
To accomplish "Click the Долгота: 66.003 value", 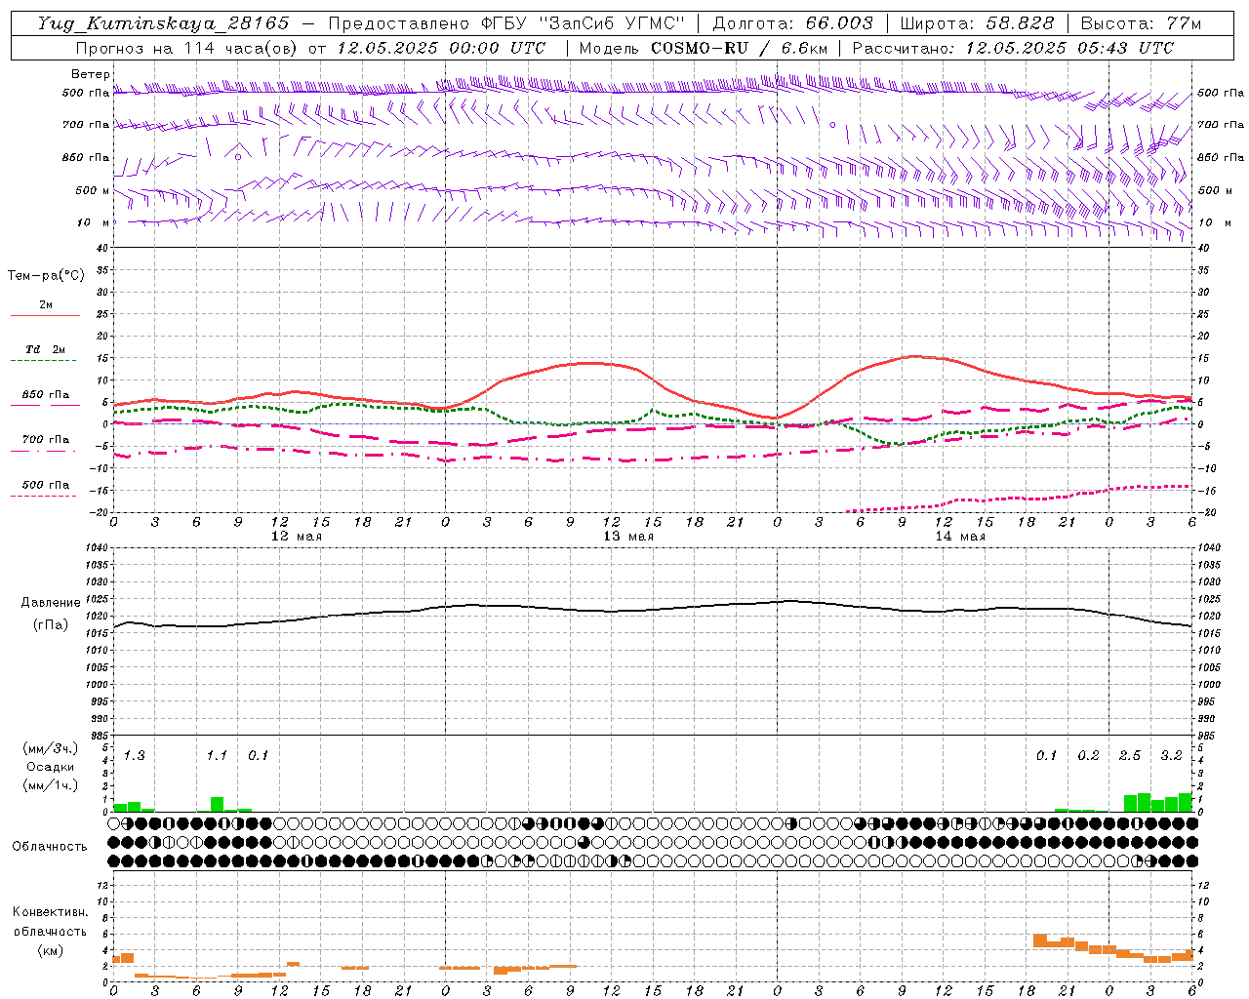I will 792,23.
